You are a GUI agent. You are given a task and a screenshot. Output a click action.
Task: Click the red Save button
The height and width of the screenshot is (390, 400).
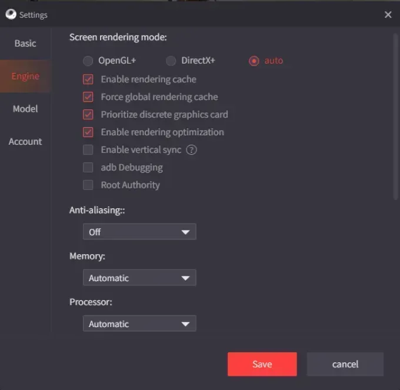click(x=262, y=364)
